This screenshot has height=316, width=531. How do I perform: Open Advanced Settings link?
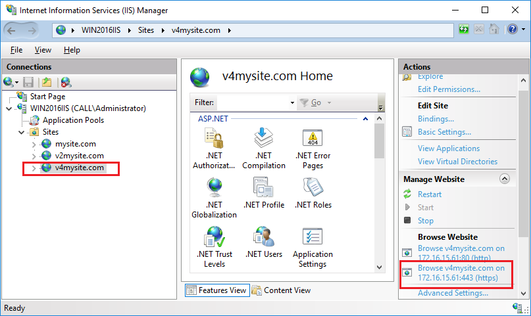click(453, 293)
